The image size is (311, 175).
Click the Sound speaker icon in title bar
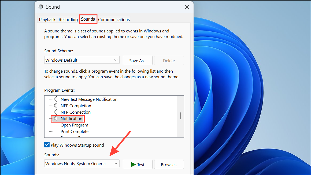41,7
